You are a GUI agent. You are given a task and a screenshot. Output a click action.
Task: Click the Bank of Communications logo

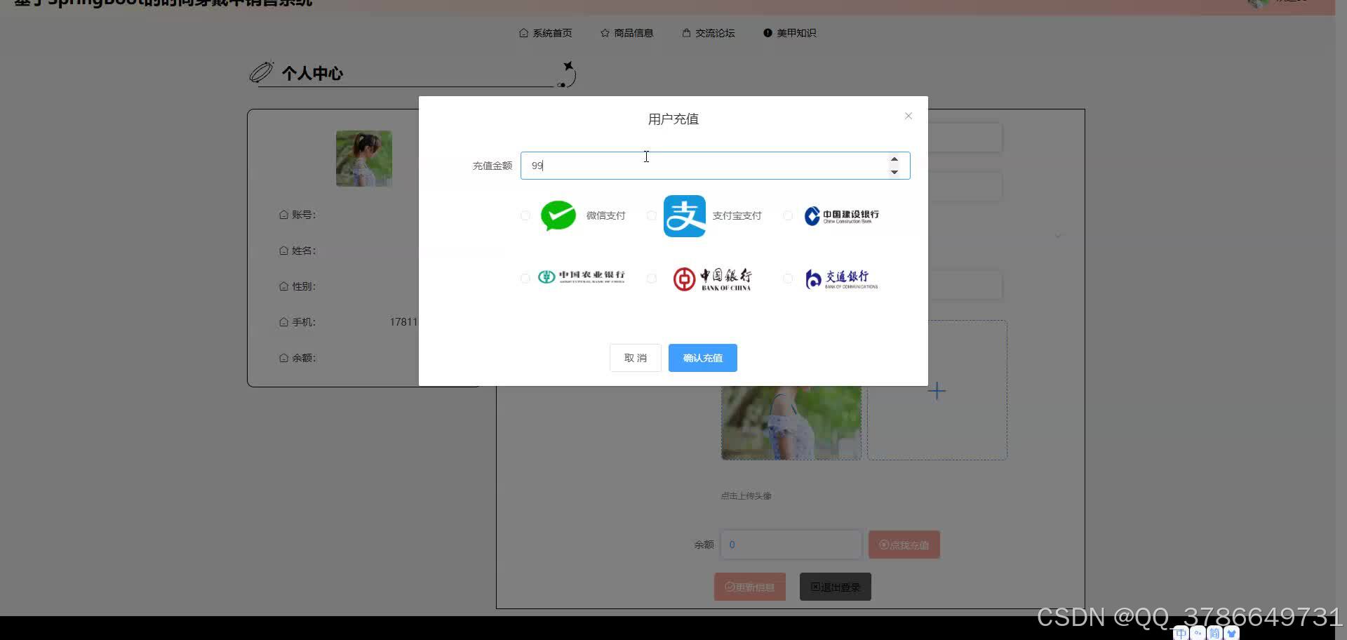click(x=841, y=279)
